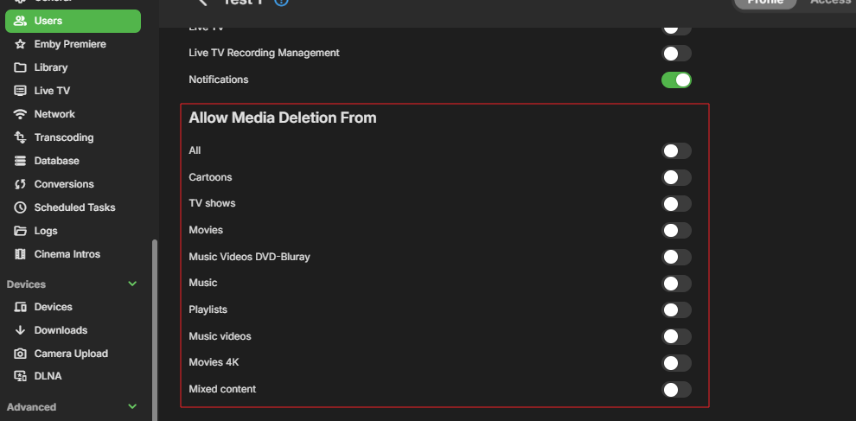856x421 pixels.
Task: Toggle the Playlists deletion switch
Action: [x=676, y=310]
